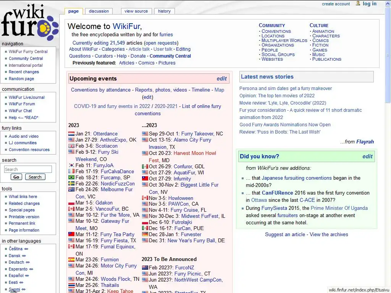
Task: Open List of online furry conventions
Action: point(178,110)
